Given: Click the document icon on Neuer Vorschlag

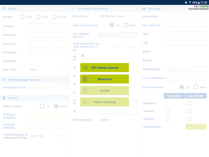Looking at the screenshot, I should pyautogui.click(x=85, y=102).
